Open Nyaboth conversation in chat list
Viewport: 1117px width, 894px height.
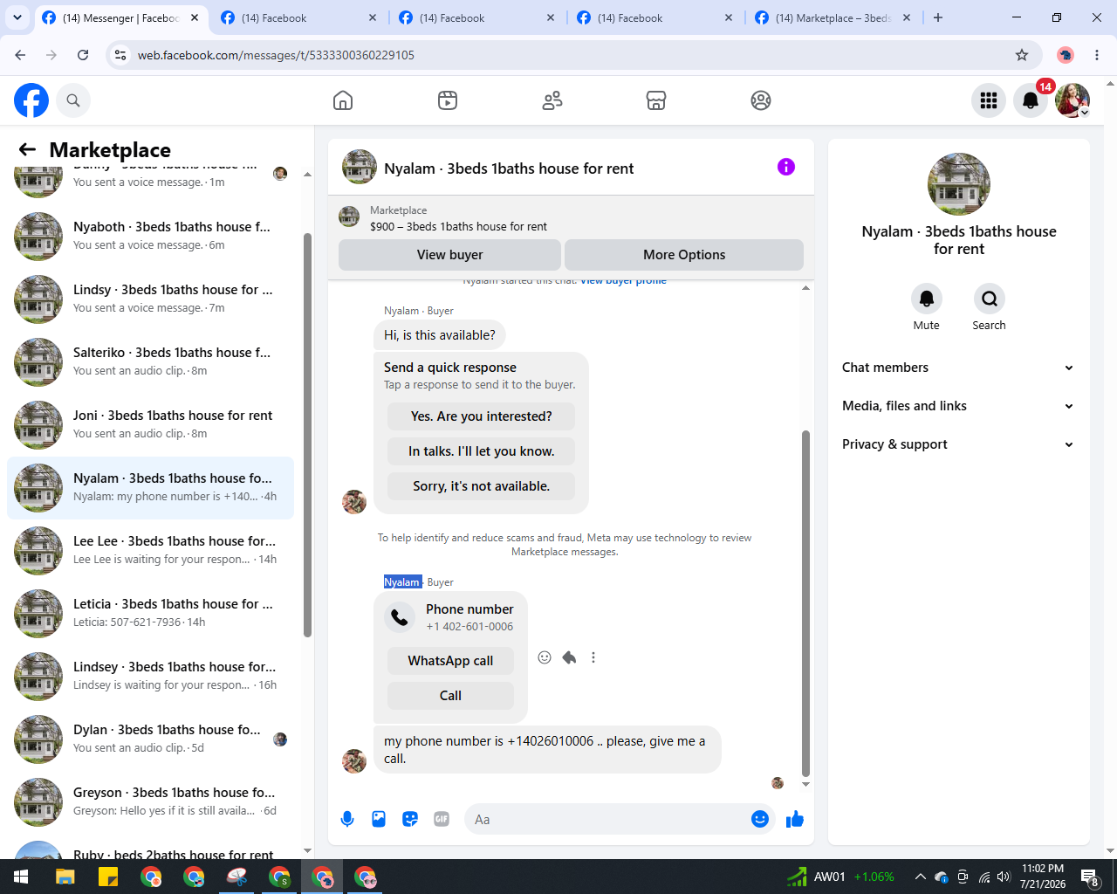(x=150, y=236)
